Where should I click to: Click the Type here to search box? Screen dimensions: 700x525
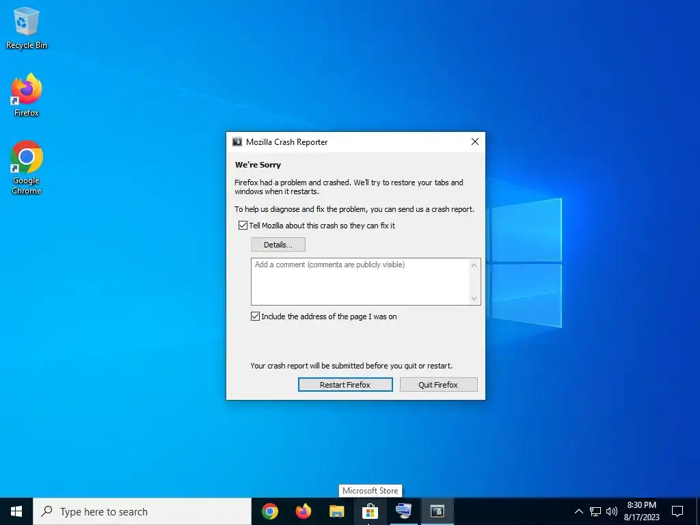(142, 511)
